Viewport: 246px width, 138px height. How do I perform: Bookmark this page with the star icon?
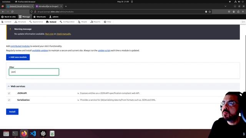click(x=210, y=11)
